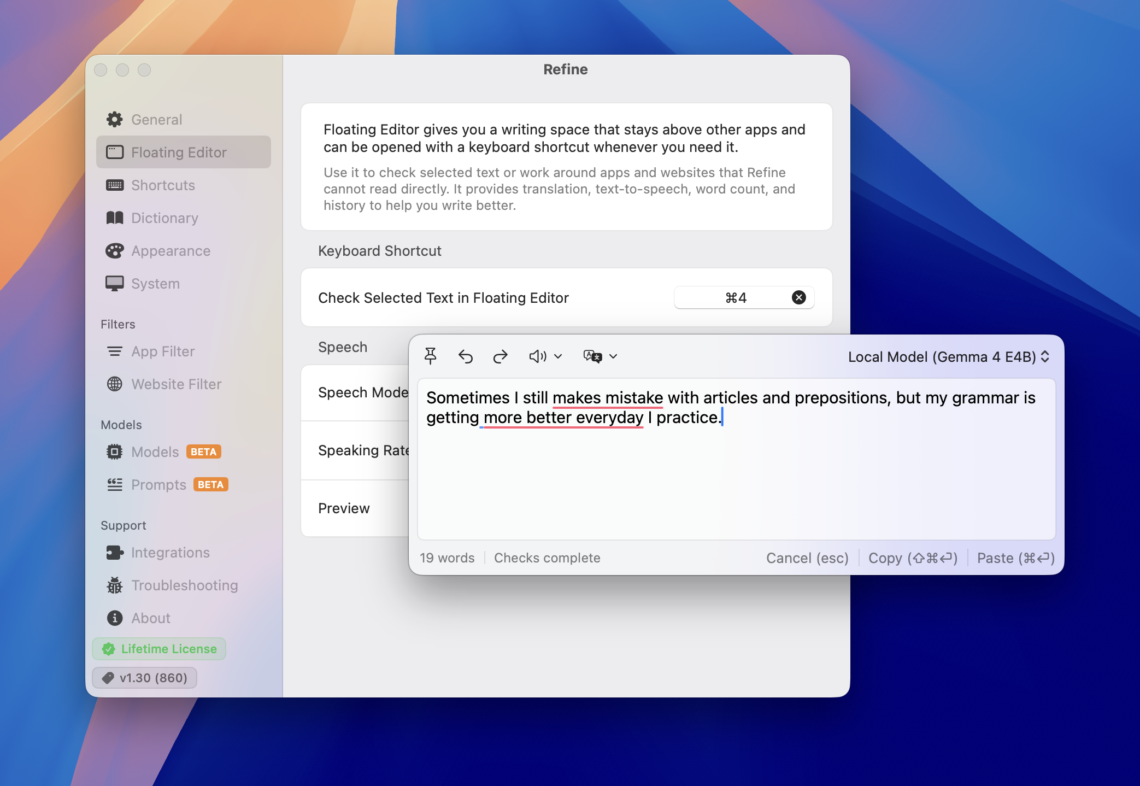Redo edit in floating editor
Screen dimensions: 1140x786
coord(500,357)
